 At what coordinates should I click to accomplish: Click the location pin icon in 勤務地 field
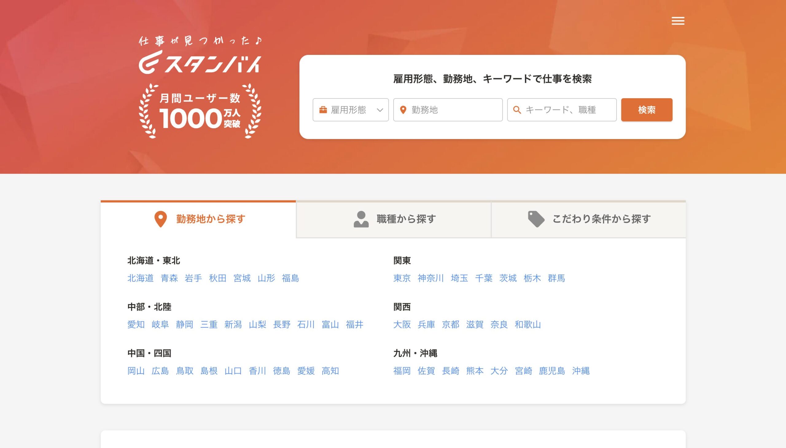point(403,110)
